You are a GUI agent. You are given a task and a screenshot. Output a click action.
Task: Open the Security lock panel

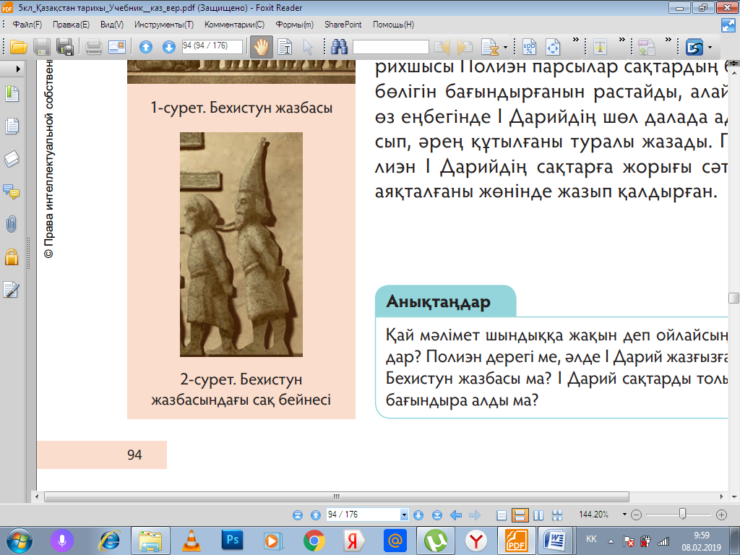tap(12, 257)
